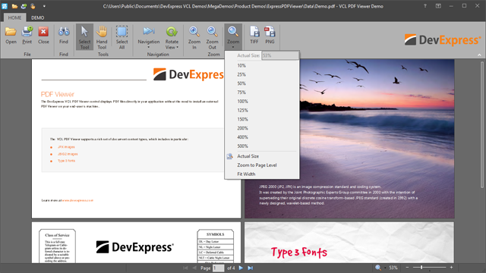Switch to the DEMO ribbon tab
The width and height of the screenshot is (486, 273).
pyautogui.click(x=37, y=17)
